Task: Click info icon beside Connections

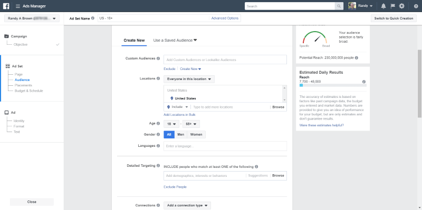Action: pyautogui.click(x=158, y=205)
